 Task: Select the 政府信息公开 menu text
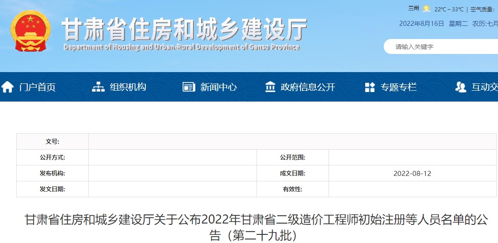tap(308, 87)
